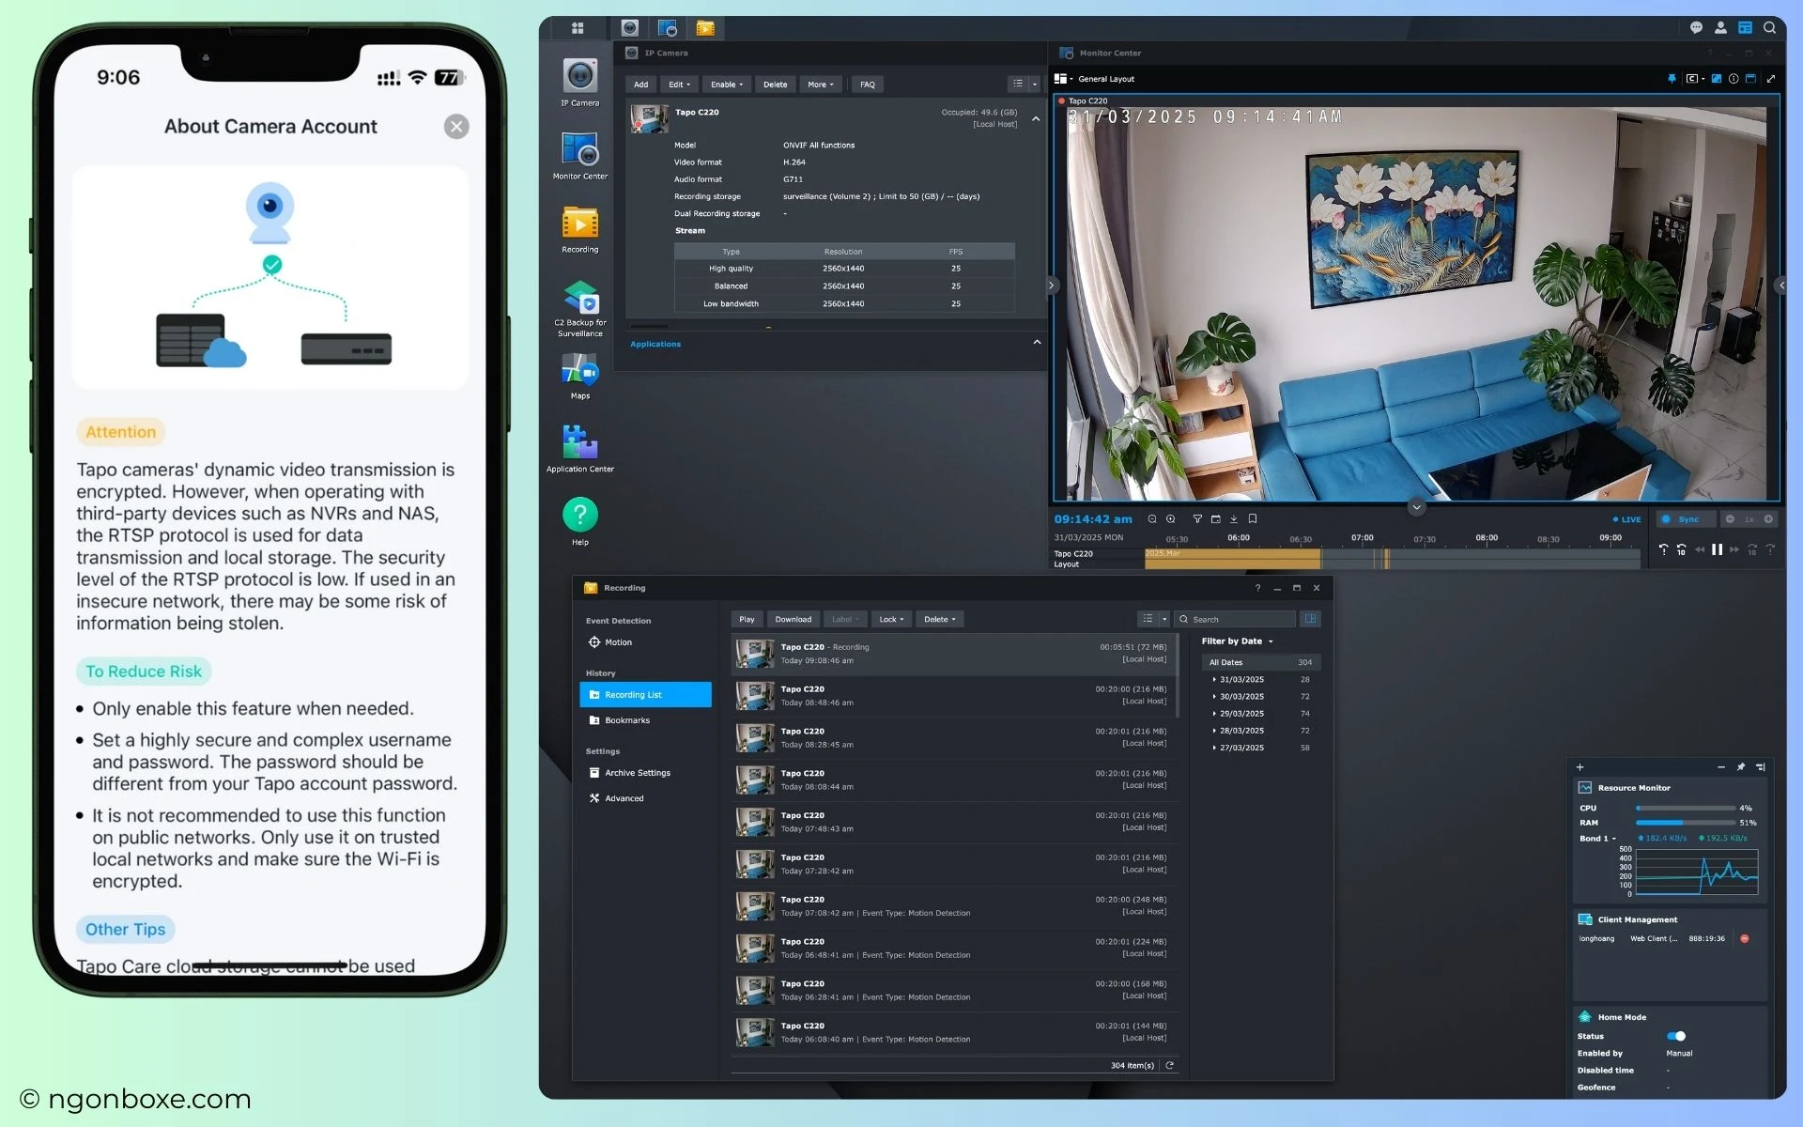Open Delete dropdown in Recording
Screen dimensions: 1803x1127
(x=939, y=619)
